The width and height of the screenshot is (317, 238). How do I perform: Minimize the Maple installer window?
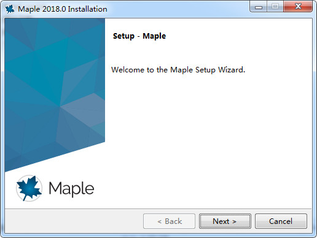coord(259,7)
